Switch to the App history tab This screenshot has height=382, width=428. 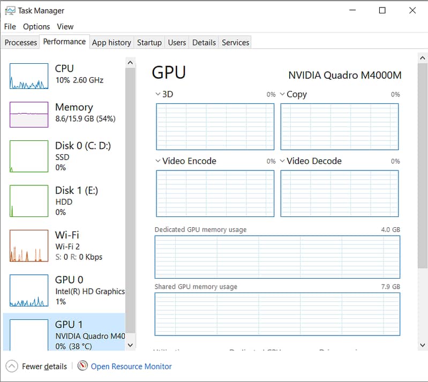(111, 43)
